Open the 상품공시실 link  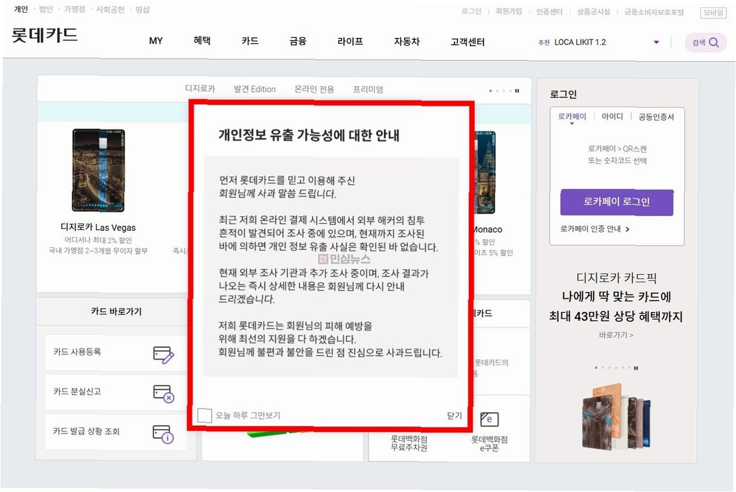(x=593, y=11)
